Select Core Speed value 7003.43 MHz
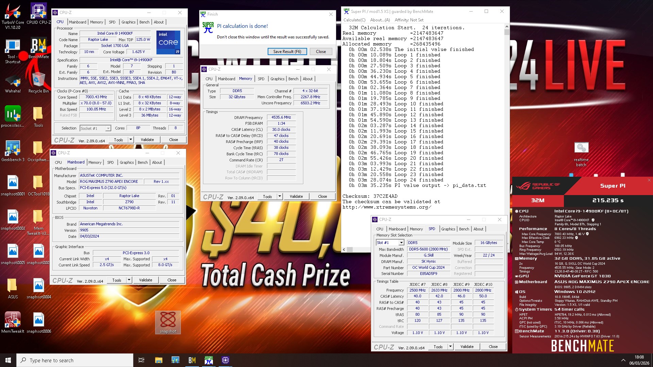The height and width of the screenshot is (367, 653). 96,97
